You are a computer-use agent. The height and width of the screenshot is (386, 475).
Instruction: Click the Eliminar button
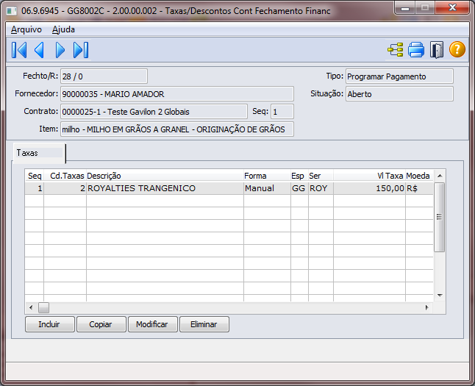204,324
